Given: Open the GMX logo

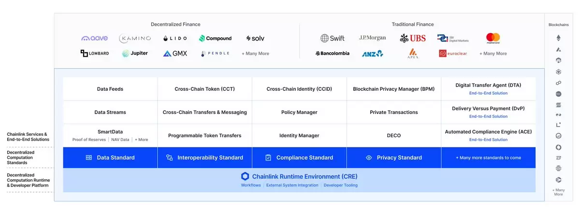Looking at the screenshot, I should point(175,54).
